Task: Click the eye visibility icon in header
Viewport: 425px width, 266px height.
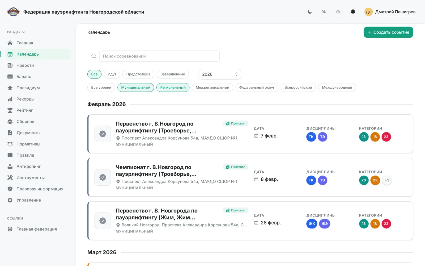Action: point(338,12)
